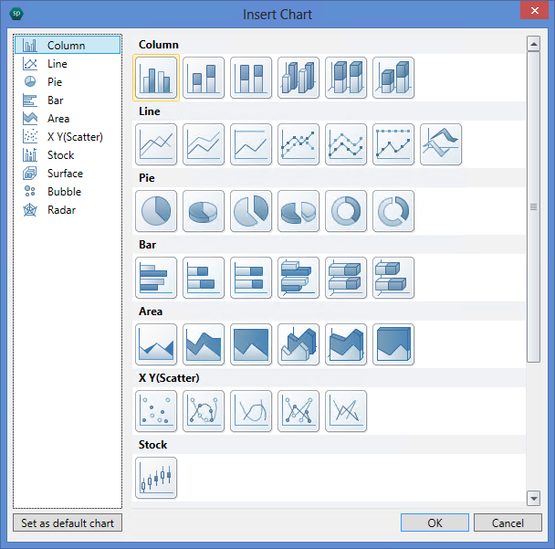Choose the 3-D 100% stacked area chart

[x=393, y=344]
